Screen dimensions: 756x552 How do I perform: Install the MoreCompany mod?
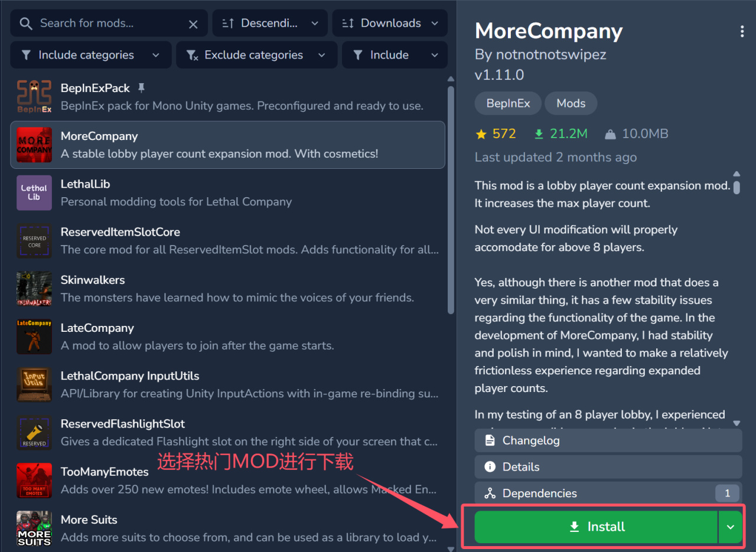pos(596,527)
